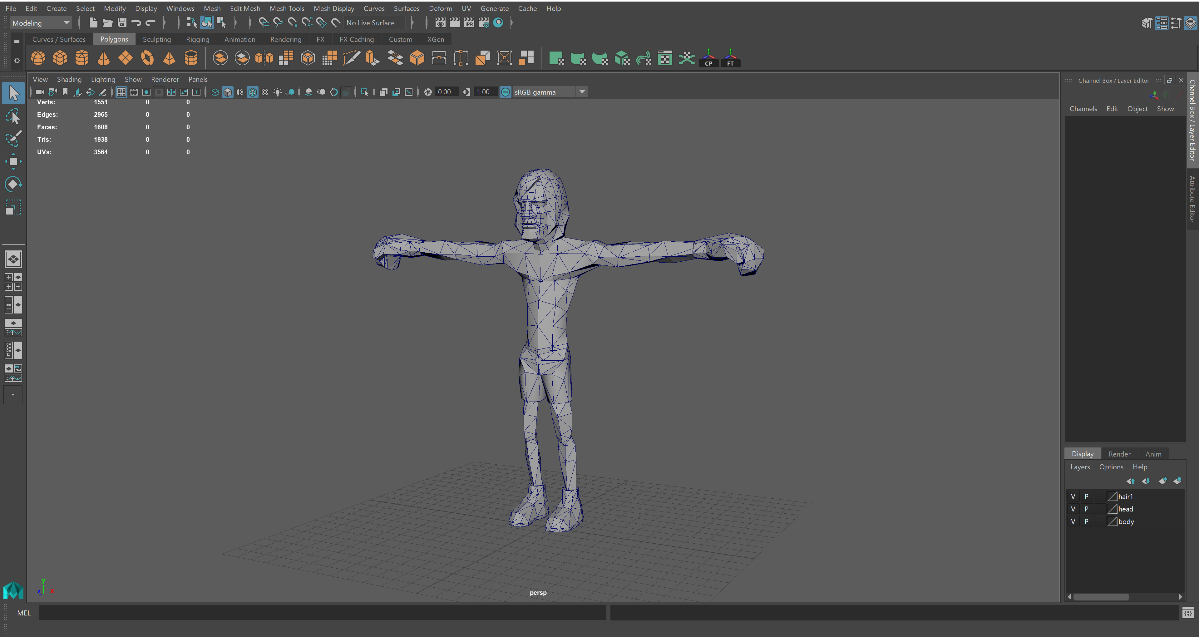This screenshot has width=1199, height=637.
Task: Click the CP center pivot shelf icon
Action: click(708, 58)
